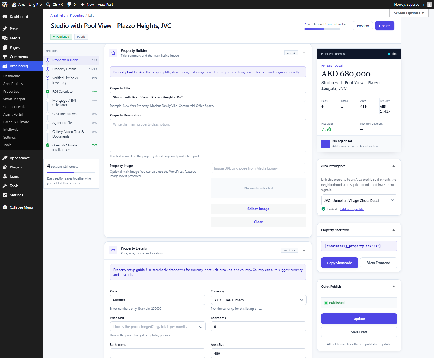Screen dimensions: 434x358
Task: Collapse the Quick Publish box
Action: 394,286
